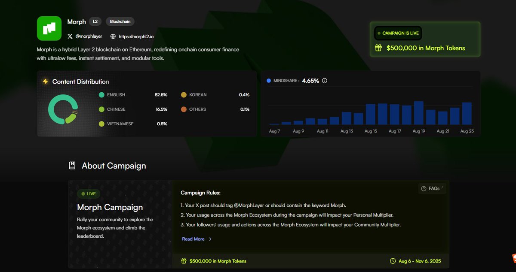Click the CHINESE legend label

pyautogui.click(x=116, y=109)
